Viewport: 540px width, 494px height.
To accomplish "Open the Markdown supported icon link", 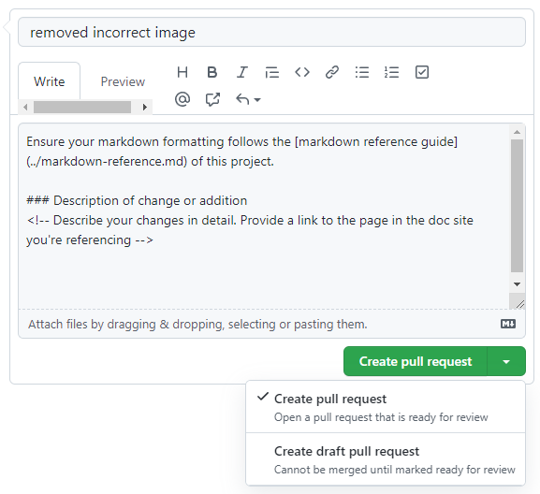I will [x=508, y=324].
